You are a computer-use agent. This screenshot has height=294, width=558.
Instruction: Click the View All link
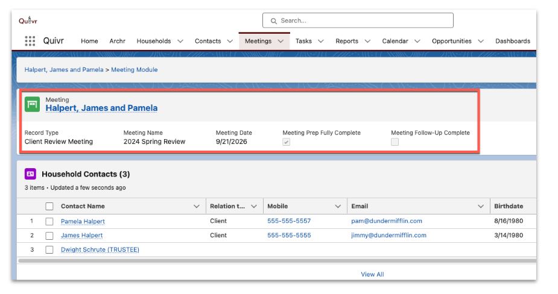pyautogui.click(x=372, y=274)
